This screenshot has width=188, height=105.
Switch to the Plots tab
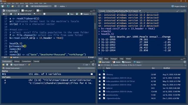[x=106, y=59]
